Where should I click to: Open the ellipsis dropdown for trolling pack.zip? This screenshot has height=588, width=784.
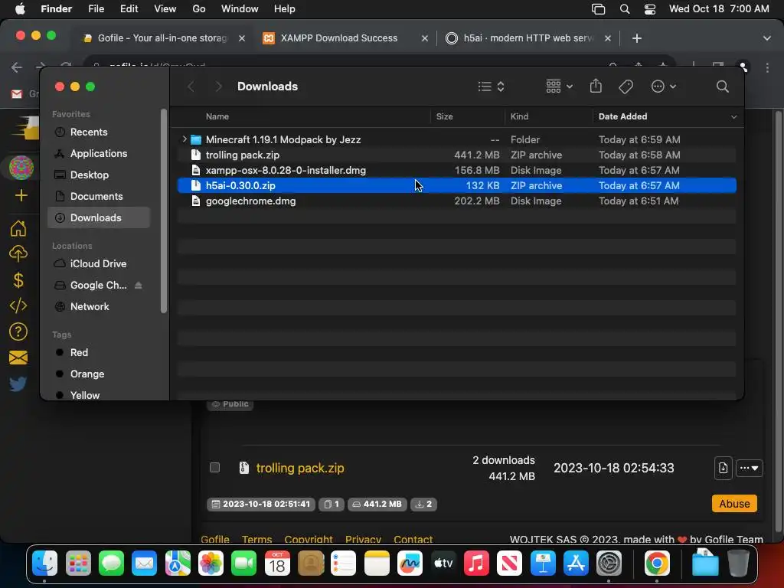pos(749,468)
